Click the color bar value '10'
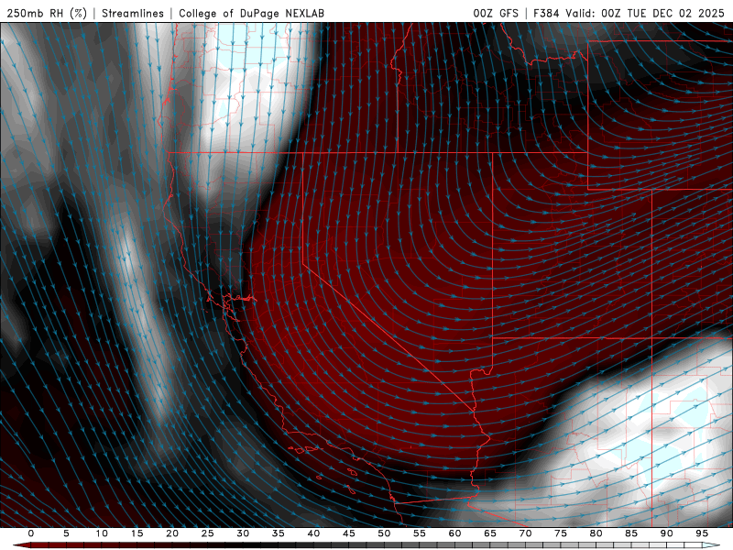The image size is (733, 550). point(102,533)
